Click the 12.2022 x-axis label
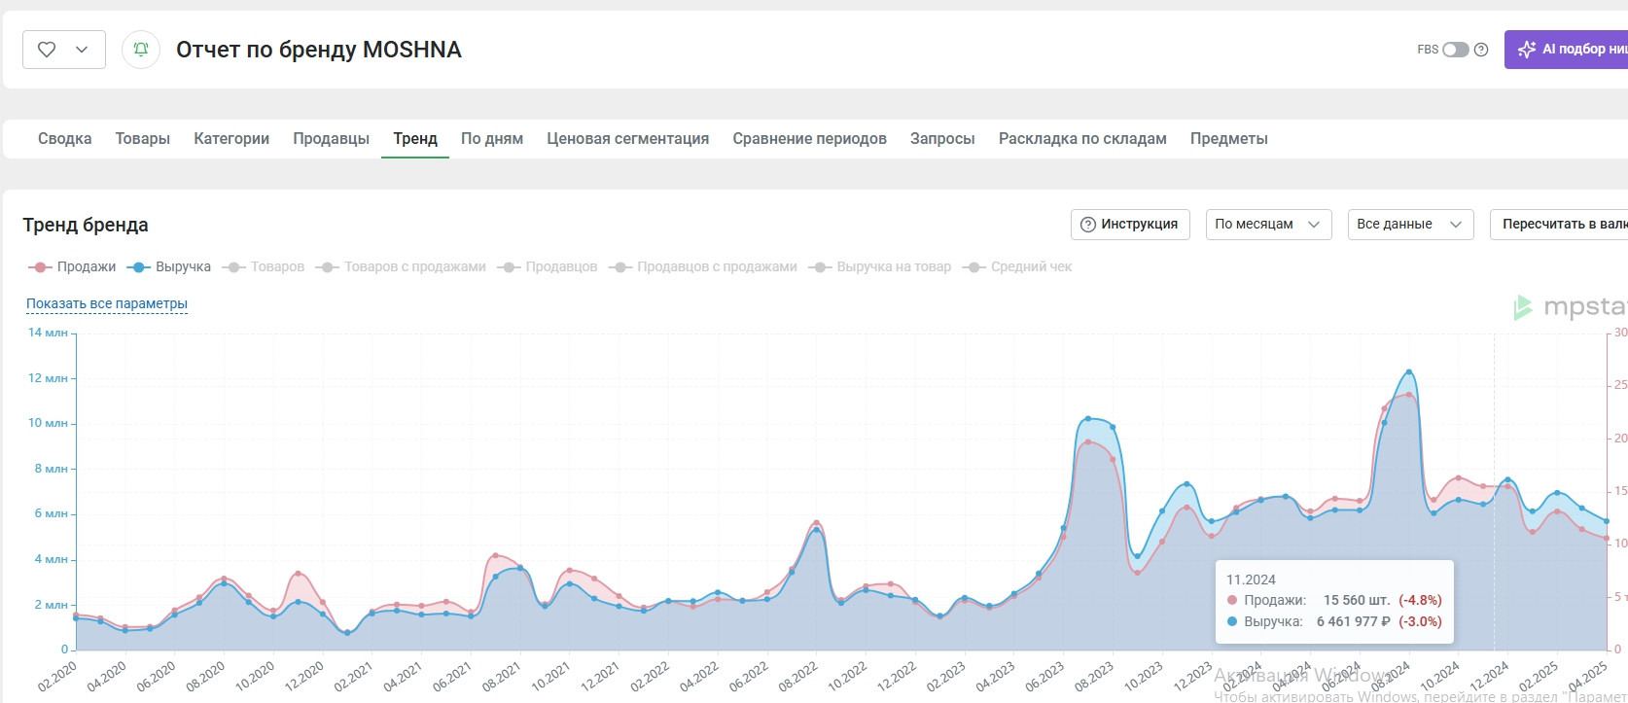Viewport: 1628px width, 703px height. [897, 676]
